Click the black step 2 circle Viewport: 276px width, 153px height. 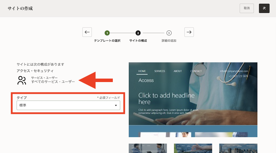138,33
